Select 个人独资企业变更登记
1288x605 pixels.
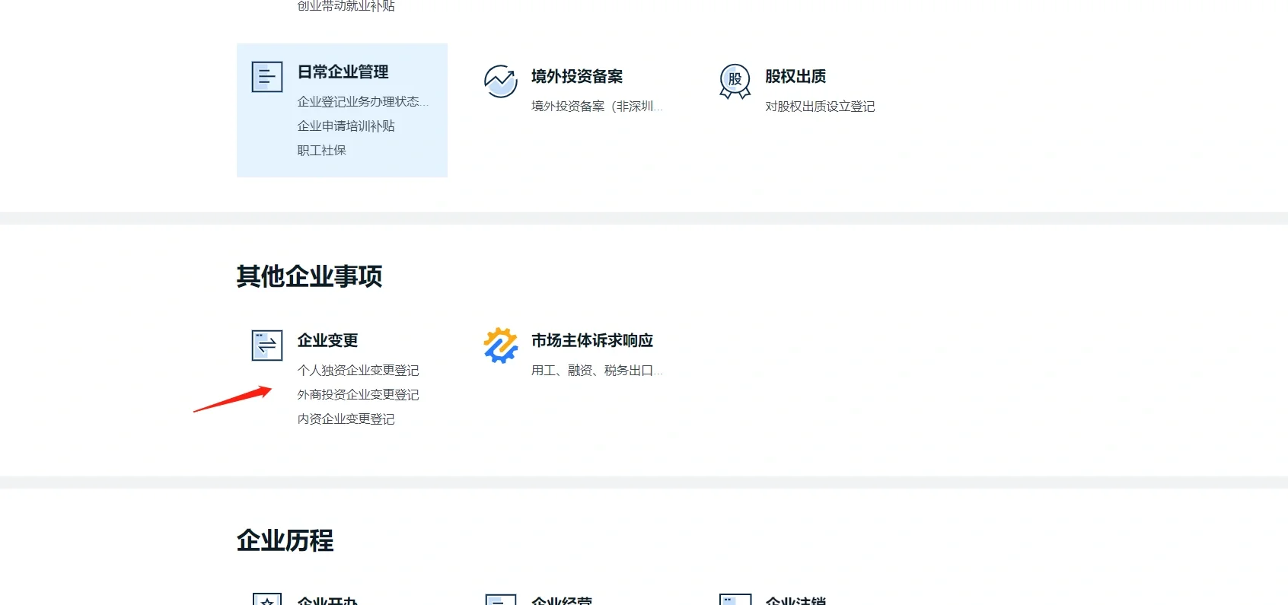coord(358,371)
